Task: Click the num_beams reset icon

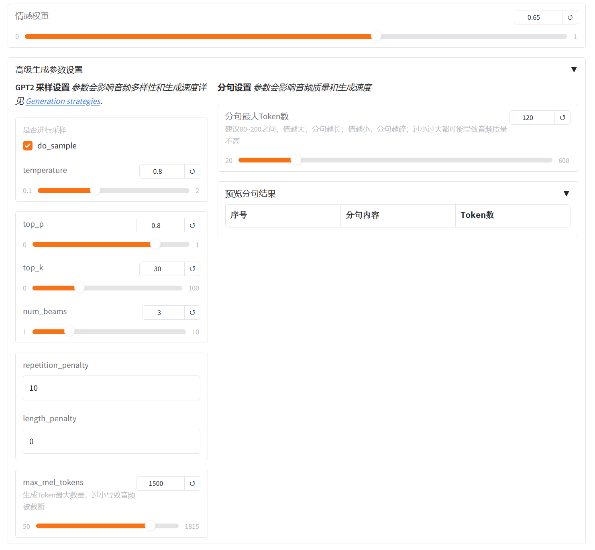Action: point(192,313)
